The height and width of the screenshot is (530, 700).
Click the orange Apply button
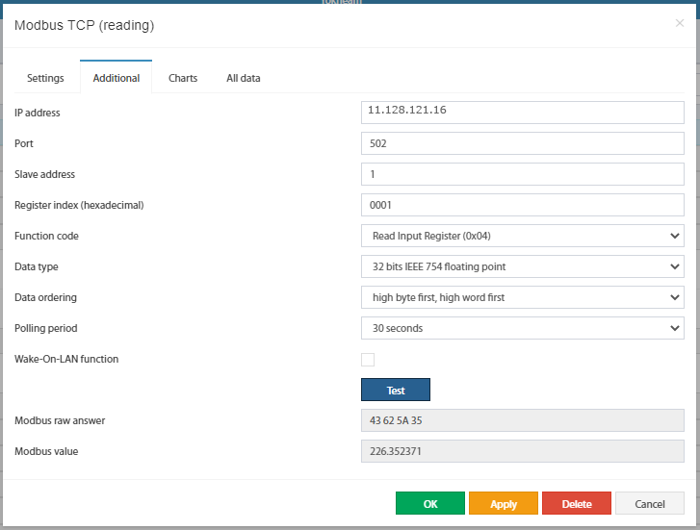(x=504, y=503)
